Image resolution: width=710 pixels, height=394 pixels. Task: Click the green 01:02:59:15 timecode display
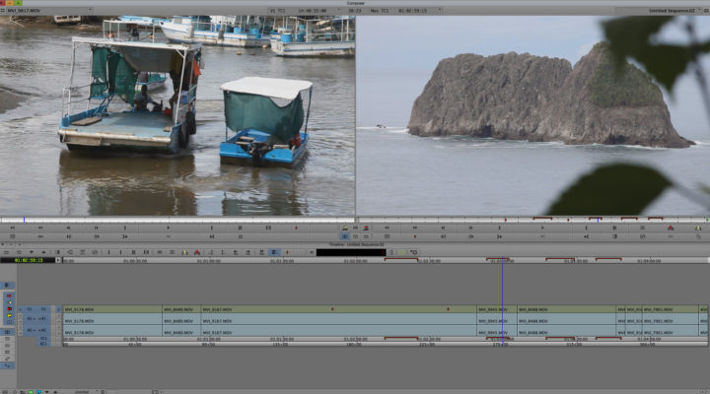[x=28, y=260]
